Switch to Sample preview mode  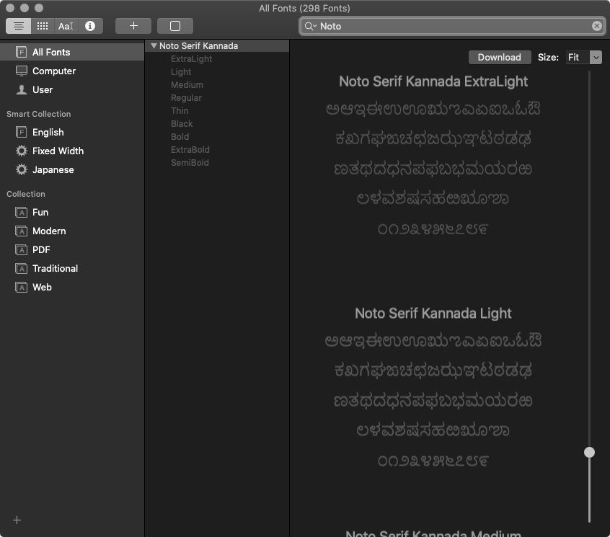[18, 26]
